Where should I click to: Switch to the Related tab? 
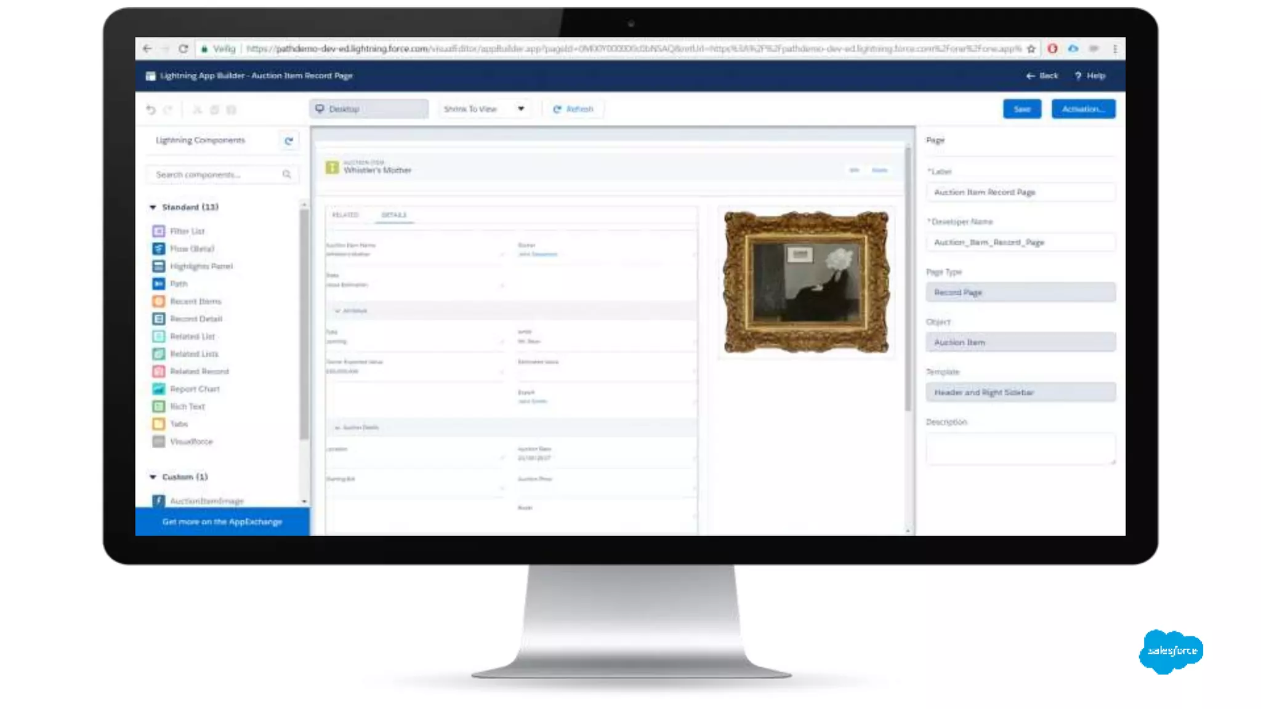345,215
